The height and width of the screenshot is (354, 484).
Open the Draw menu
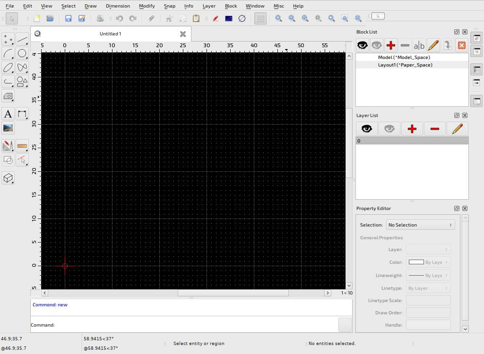coord(90,6)
